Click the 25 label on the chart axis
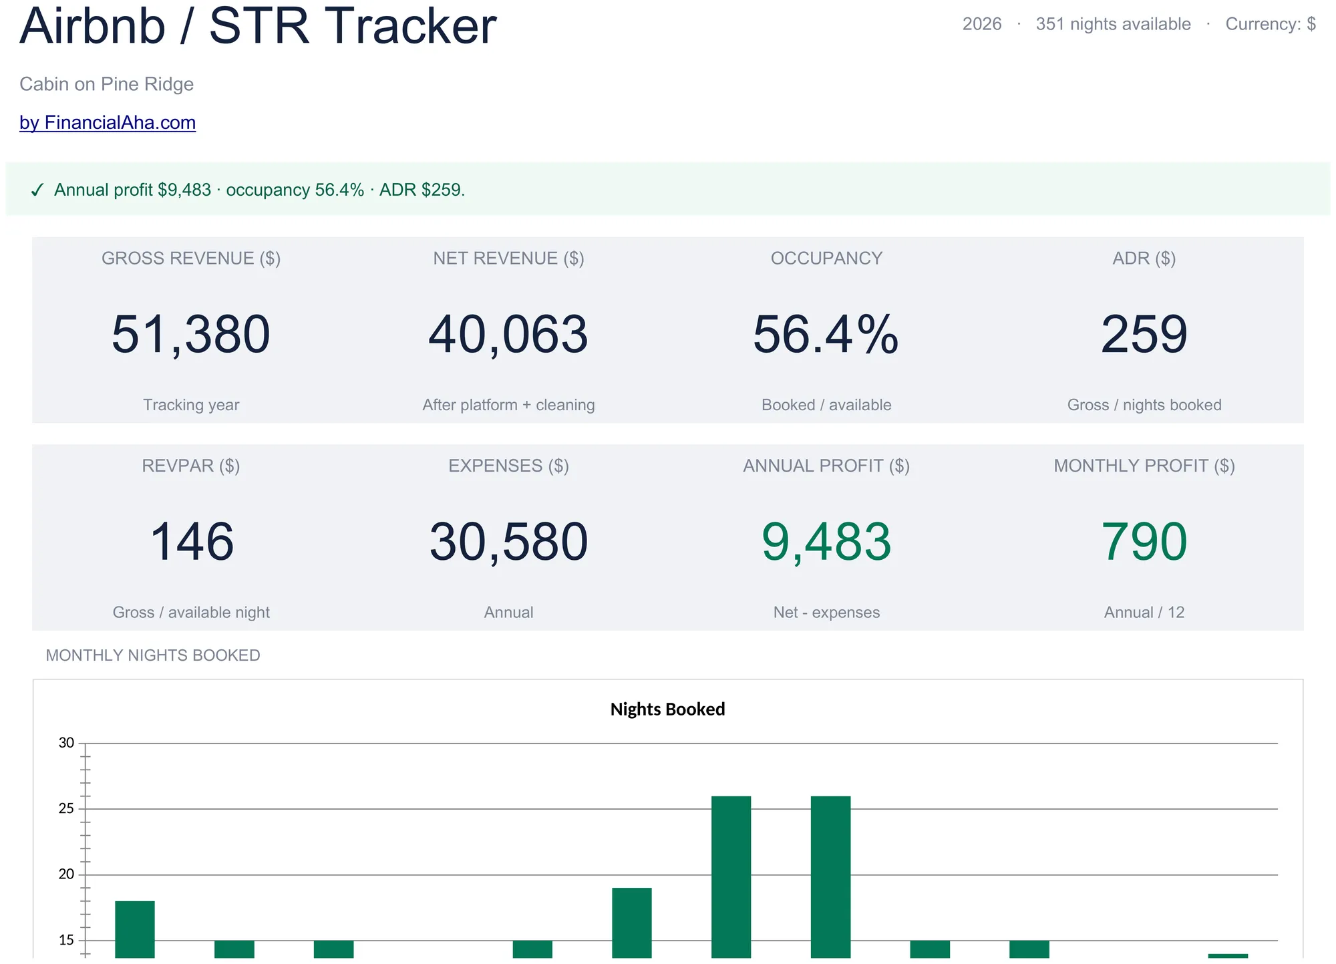Screen dimensions: 1336x964 66,809
